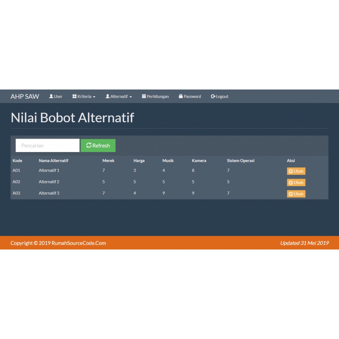Select the A03 code cell
The width and height of the screenshot is (339, 339).
[x=16, y=193]
